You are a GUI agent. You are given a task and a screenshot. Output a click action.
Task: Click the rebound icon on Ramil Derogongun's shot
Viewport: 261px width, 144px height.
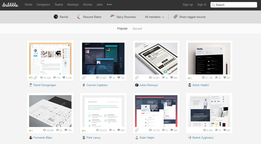(x=30, y=78)
